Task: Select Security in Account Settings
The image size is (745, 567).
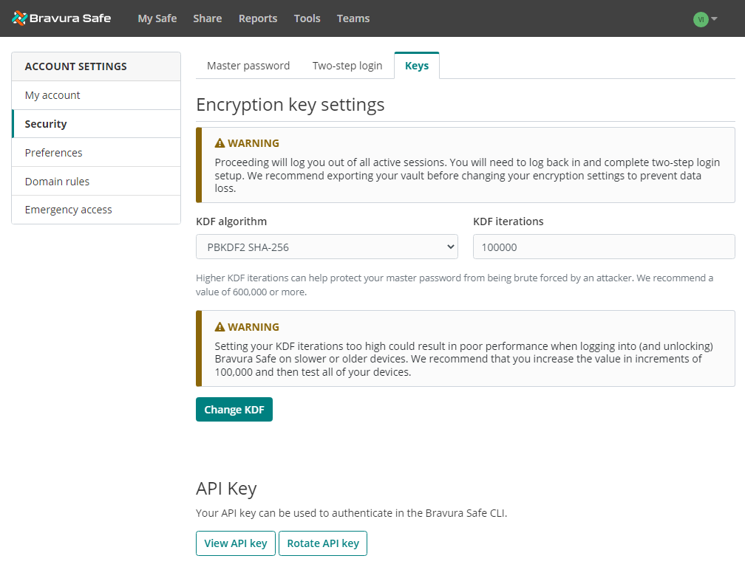Action: (46, 123)
